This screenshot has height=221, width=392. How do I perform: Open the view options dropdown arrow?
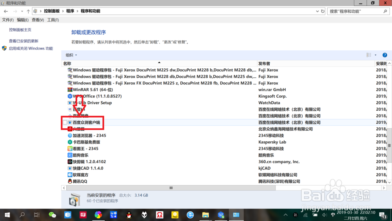(x=376, y=55)
